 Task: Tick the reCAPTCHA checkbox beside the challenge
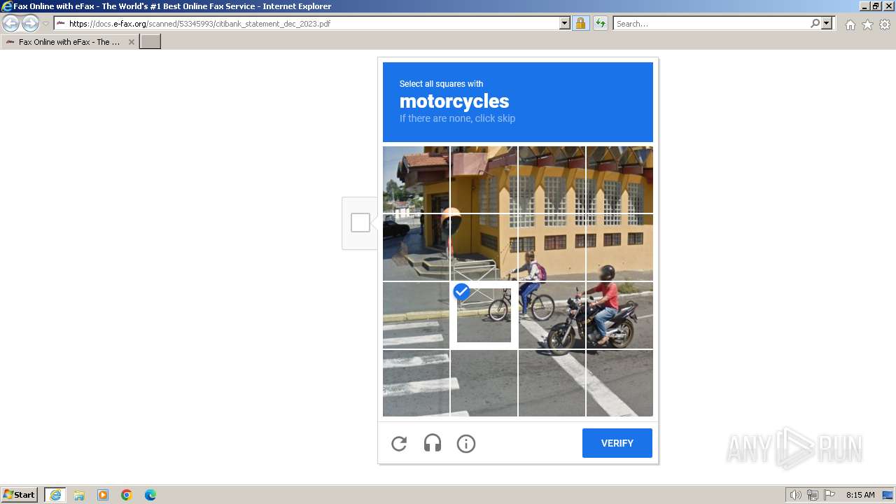coord(360,223)
